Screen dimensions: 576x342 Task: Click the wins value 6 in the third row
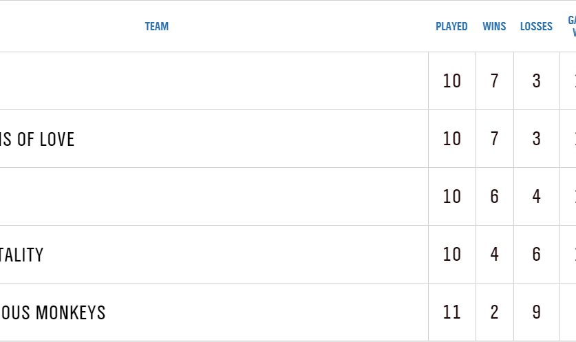tap(494, 197)
